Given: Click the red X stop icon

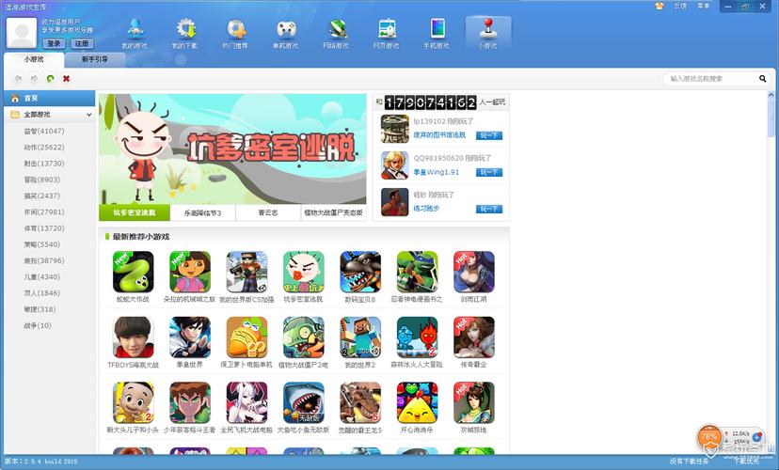Looking at the screenshot, I should tap(66, 78).
